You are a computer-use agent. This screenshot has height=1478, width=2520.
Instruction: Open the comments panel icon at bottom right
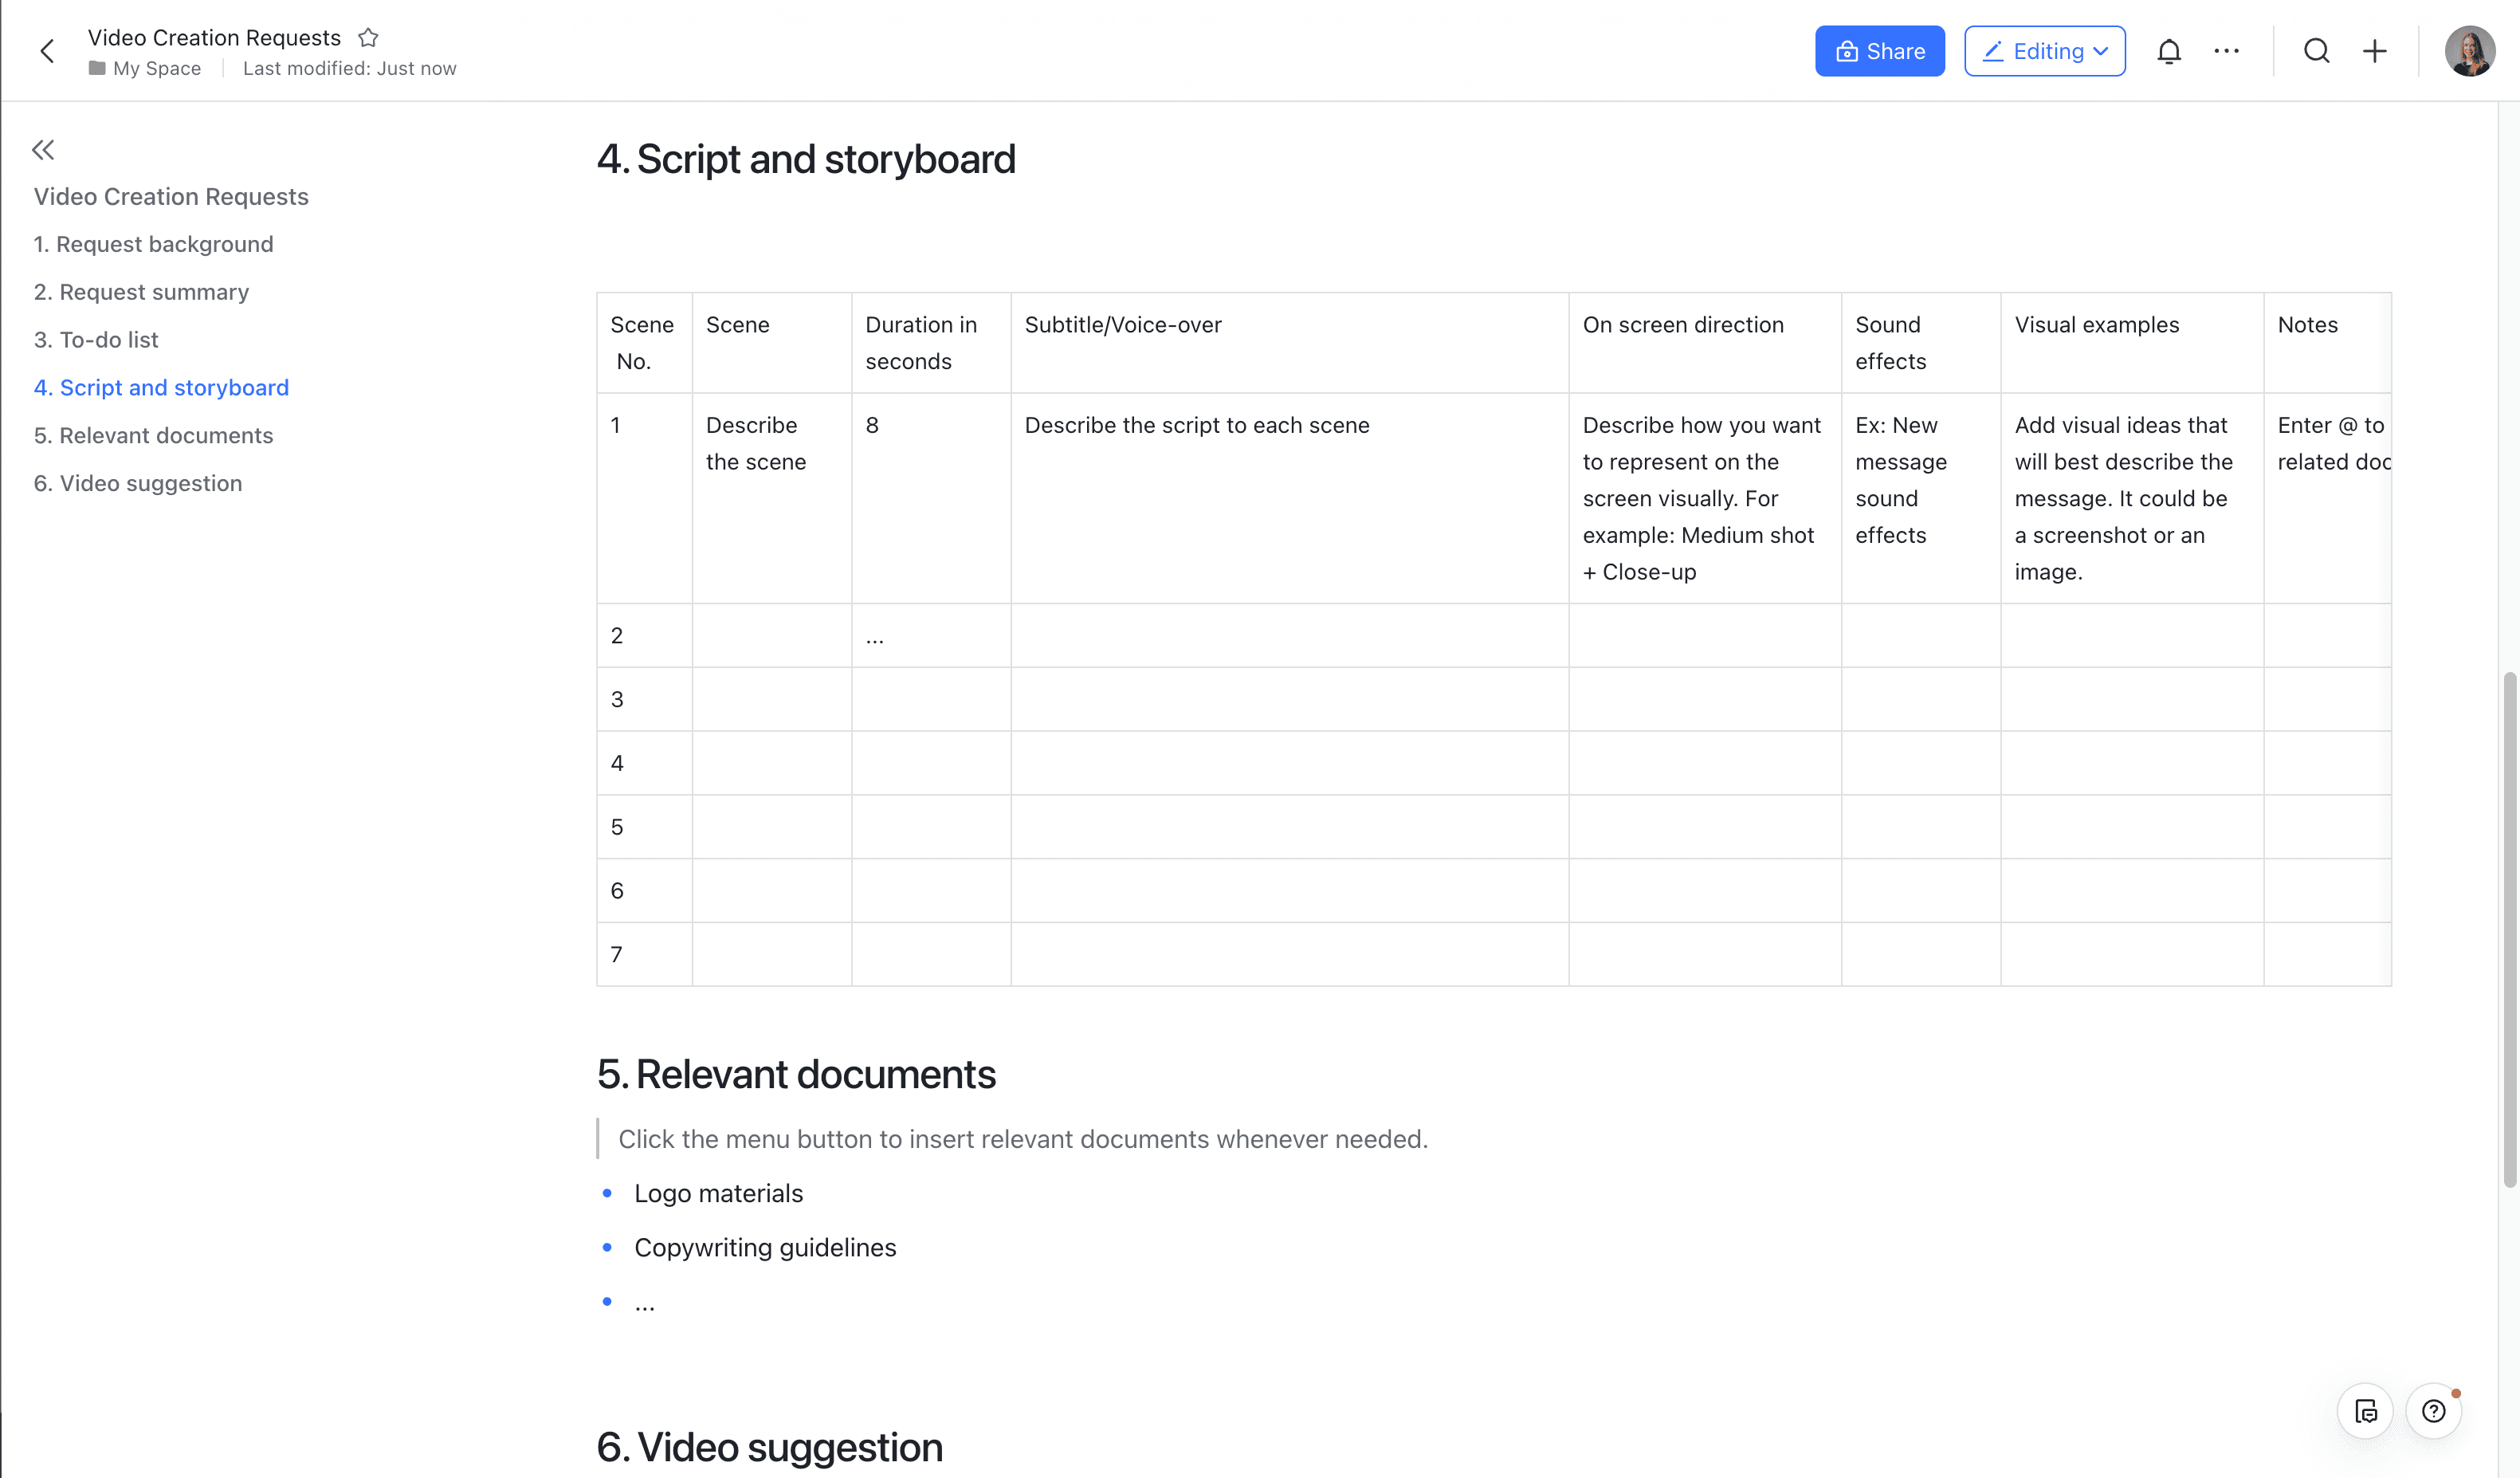2365,1411
